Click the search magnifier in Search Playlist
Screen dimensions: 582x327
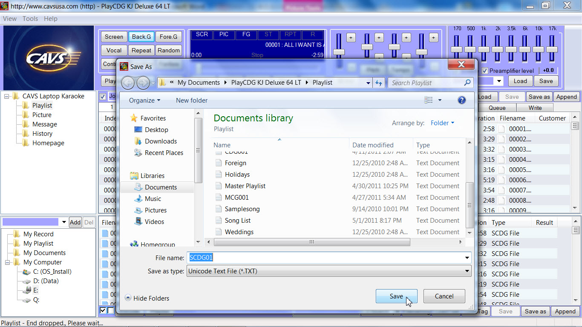[467, 83]
